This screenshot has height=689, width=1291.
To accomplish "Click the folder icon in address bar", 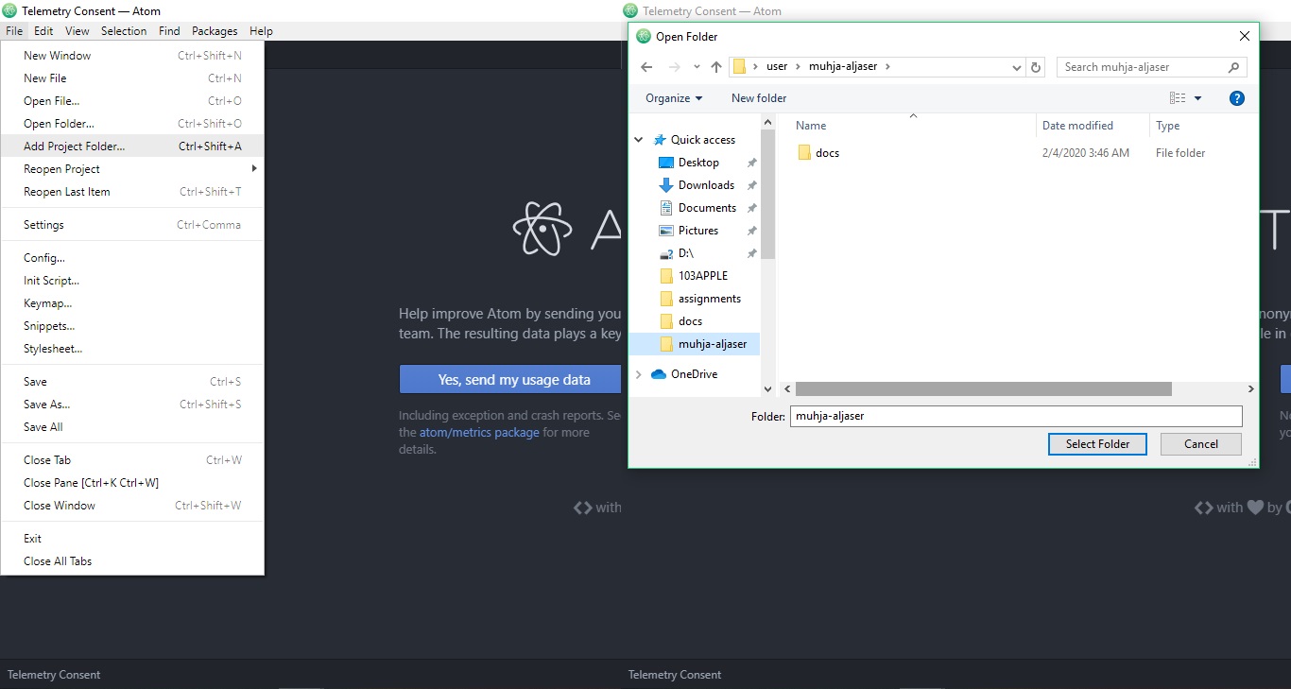I will [739, 67].
